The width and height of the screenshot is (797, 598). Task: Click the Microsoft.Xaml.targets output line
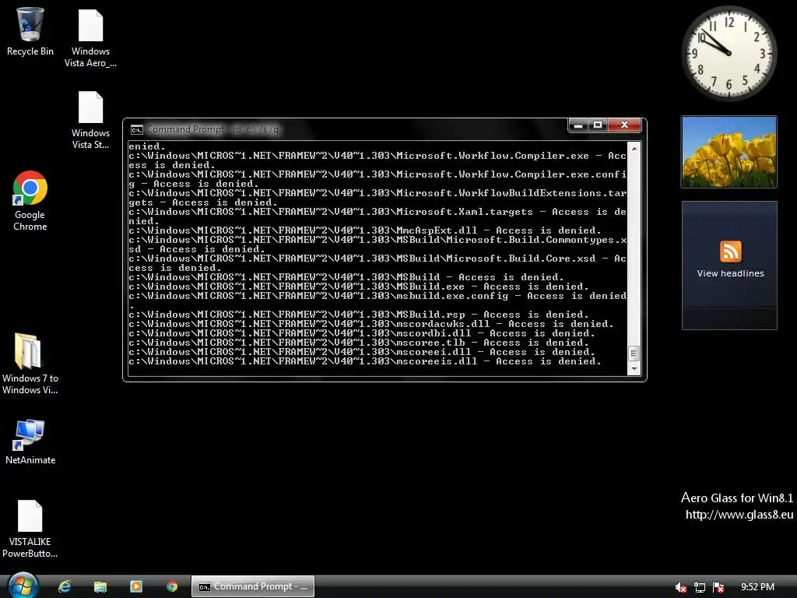377,216
